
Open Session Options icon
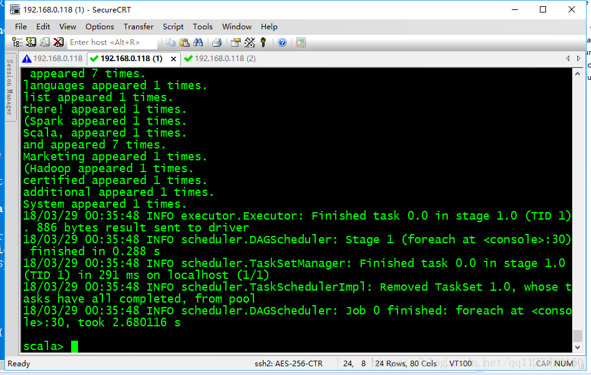(x=235, y=42)
